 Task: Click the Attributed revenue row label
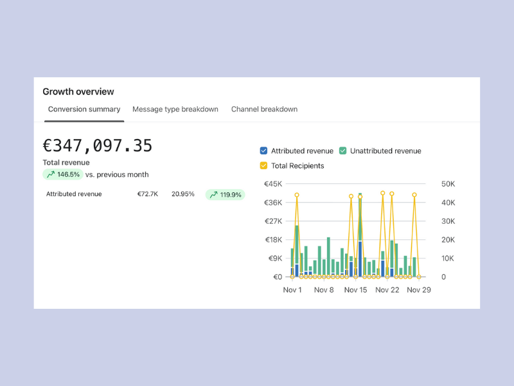(74, 194)
